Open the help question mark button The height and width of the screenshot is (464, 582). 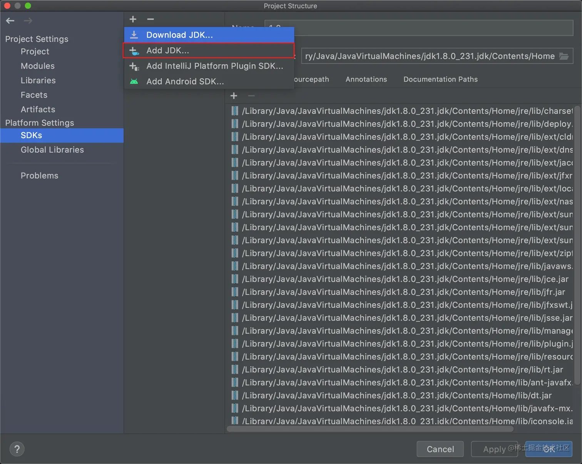point(17,449)
